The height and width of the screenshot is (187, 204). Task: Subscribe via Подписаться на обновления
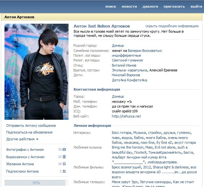29,132
